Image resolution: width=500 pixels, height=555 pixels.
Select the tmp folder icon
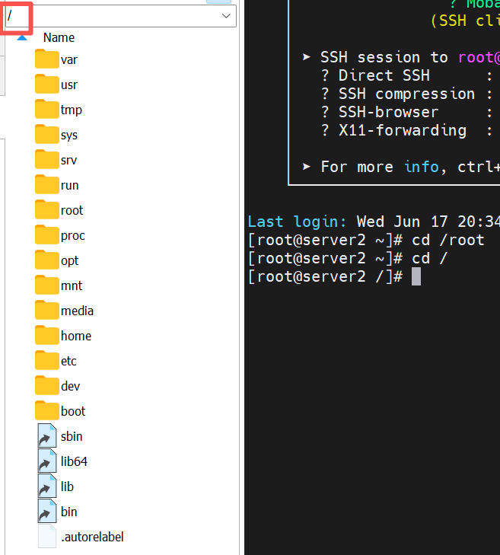47,110
